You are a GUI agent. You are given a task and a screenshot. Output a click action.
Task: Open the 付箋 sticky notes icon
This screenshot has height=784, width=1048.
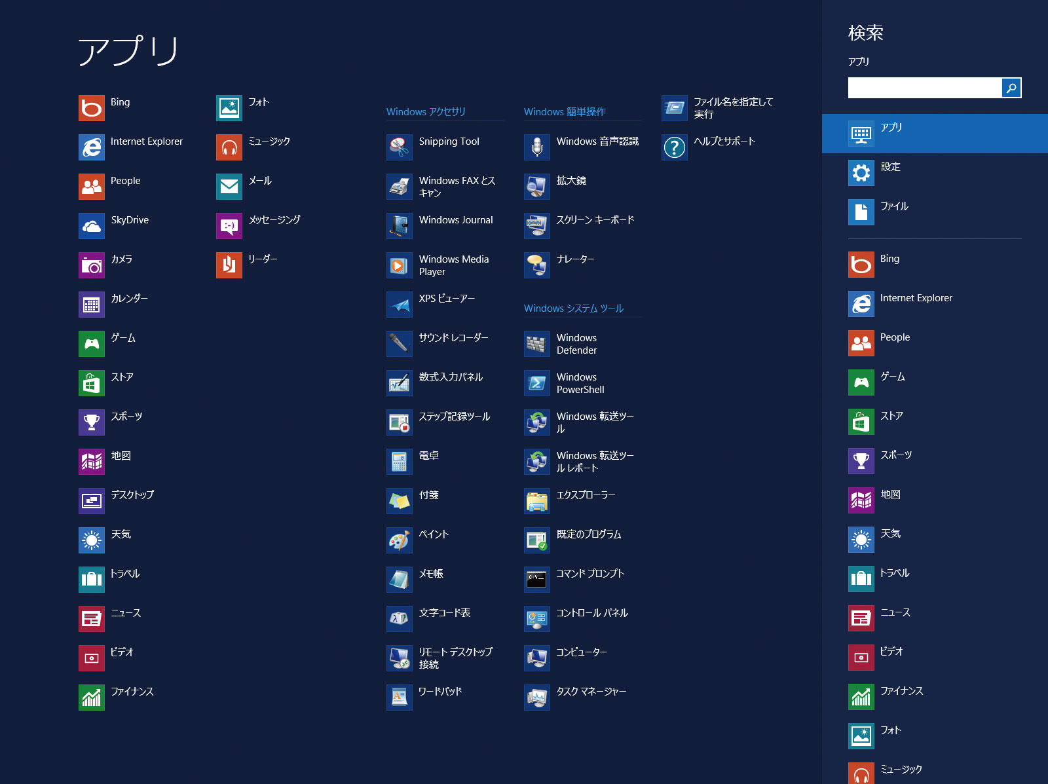399,501
